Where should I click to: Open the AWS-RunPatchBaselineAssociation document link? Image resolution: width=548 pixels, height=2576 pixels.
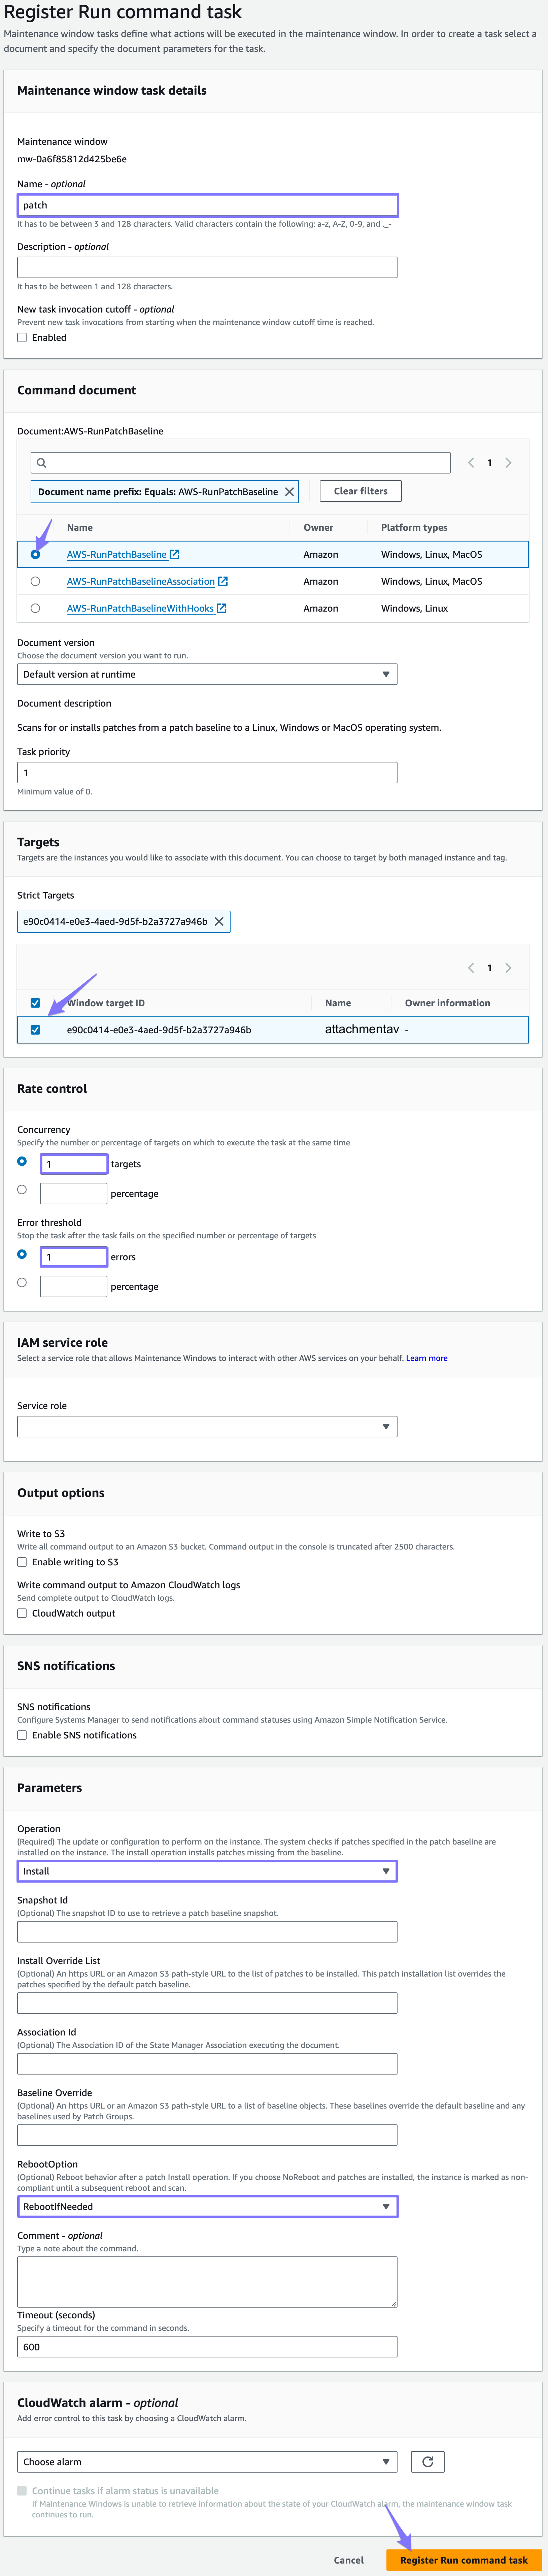tap(141, 581)
